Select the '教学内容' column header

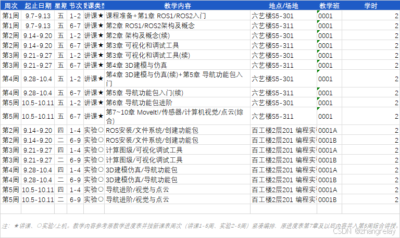(177, 6)
